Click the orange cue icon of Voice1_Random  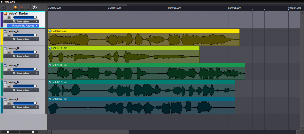pyautogui.click(x=5, y=14)
